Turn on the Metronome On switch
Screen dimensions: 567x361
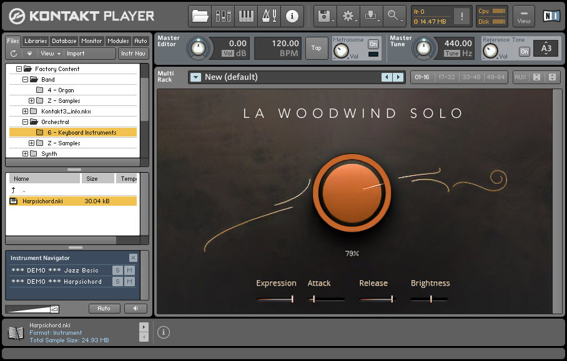[x=373, y=44]
